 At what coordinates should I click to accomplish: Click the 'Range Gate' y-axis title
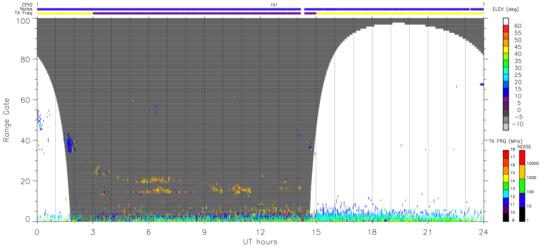(x=6, y=120)
